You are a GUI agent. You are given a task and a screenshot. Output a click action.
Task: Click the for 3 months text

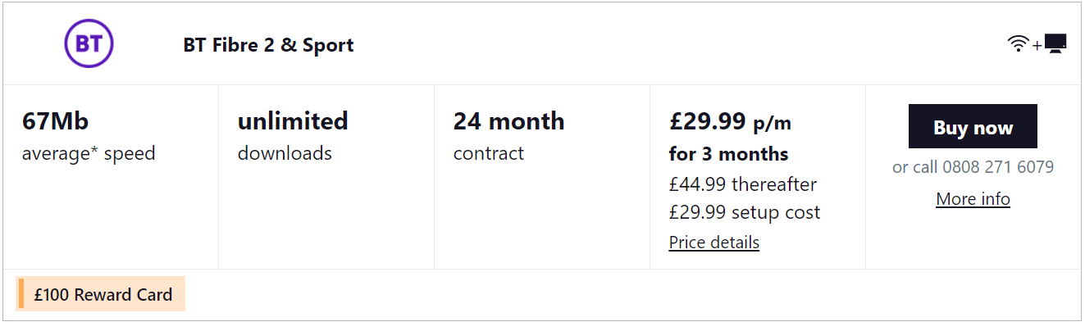[728, 154]
